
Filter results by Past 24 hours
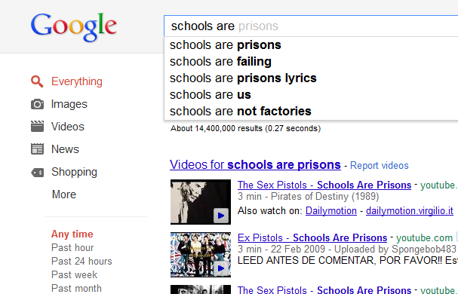[x=81, y=261]
